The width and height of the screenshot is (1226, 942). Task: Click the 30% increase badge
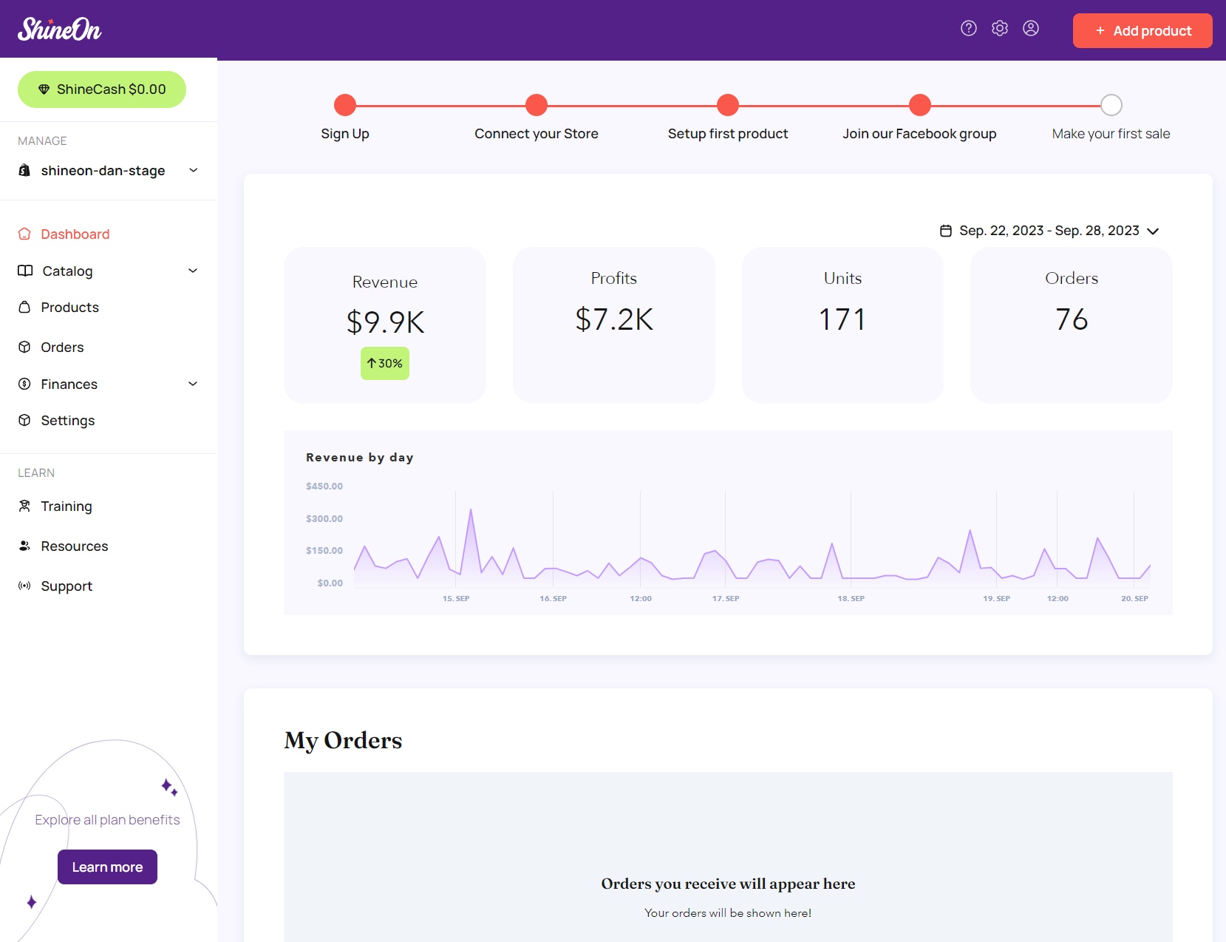385,364
